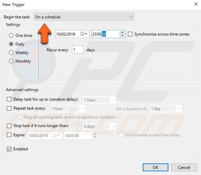
Task: Close the New Trigger dialog
Action: 196,4
